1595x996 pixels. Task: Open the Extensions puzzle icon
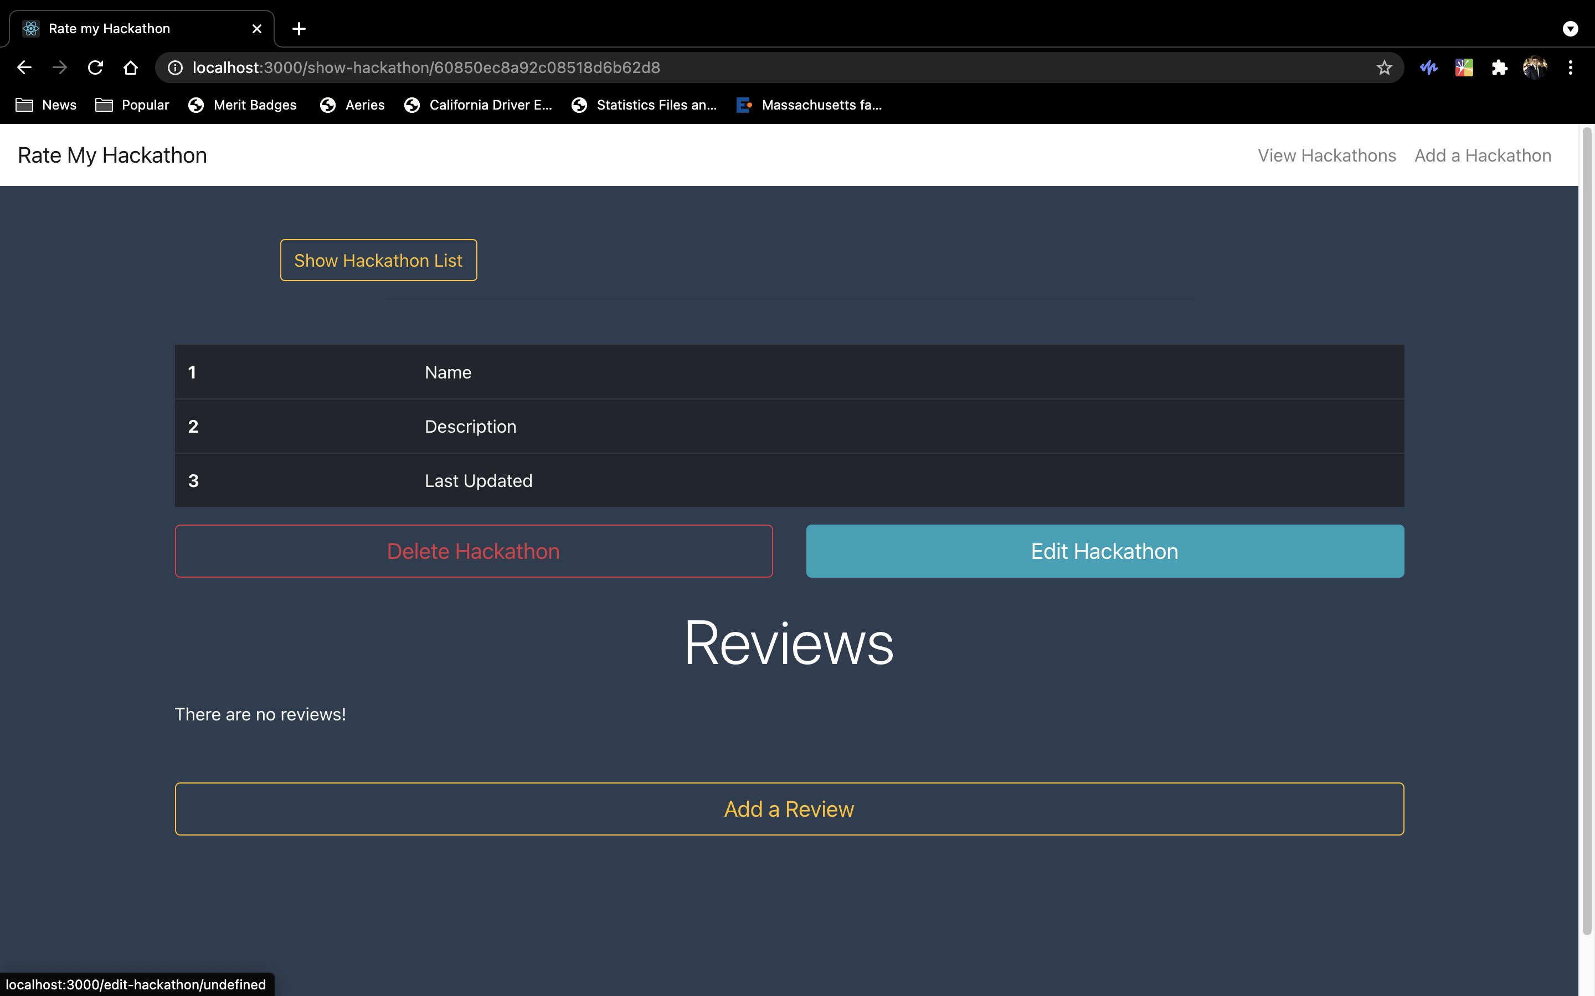(x=1499, y=67)
